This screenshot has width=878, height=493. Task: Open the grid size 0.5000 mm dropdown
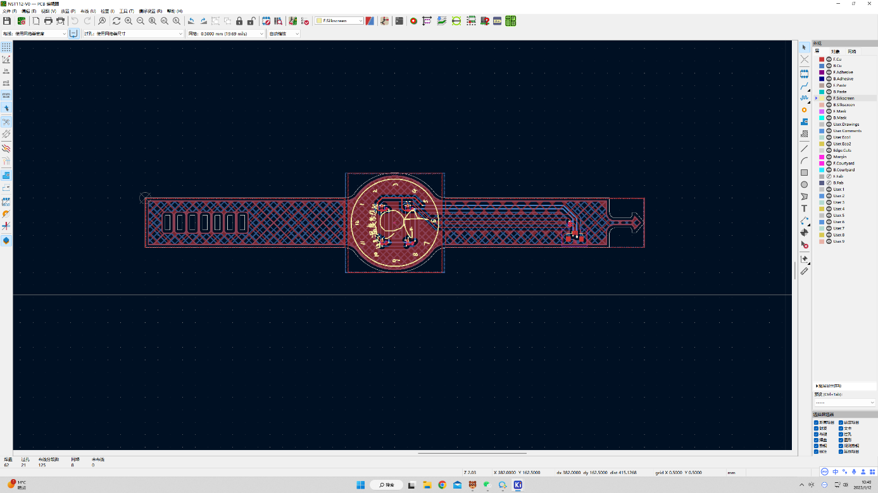click(226, 33)
